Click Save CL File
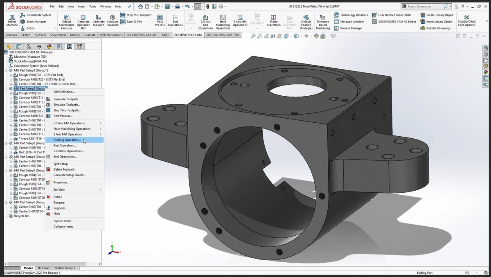The height and width of the screenshot is (277, 491). (131, 22)
